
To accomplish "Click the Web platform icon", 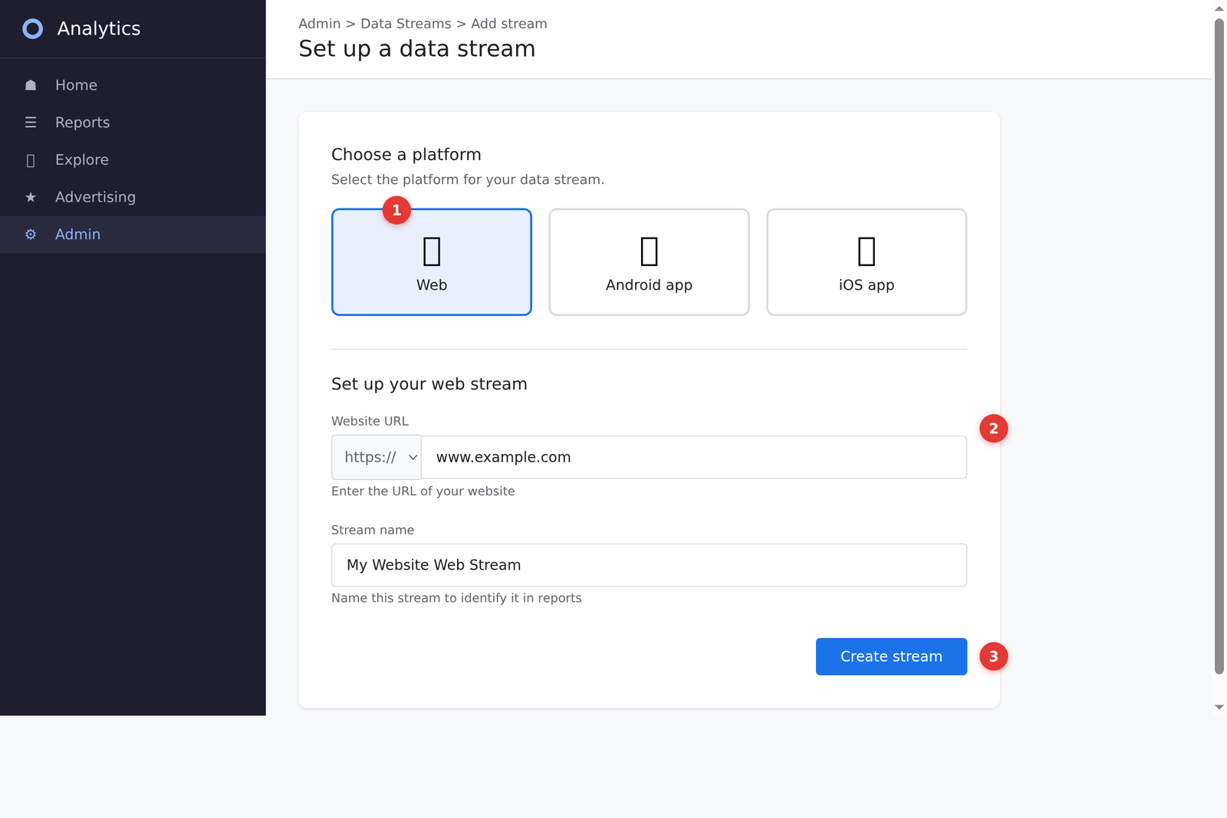I will (431, 250).
